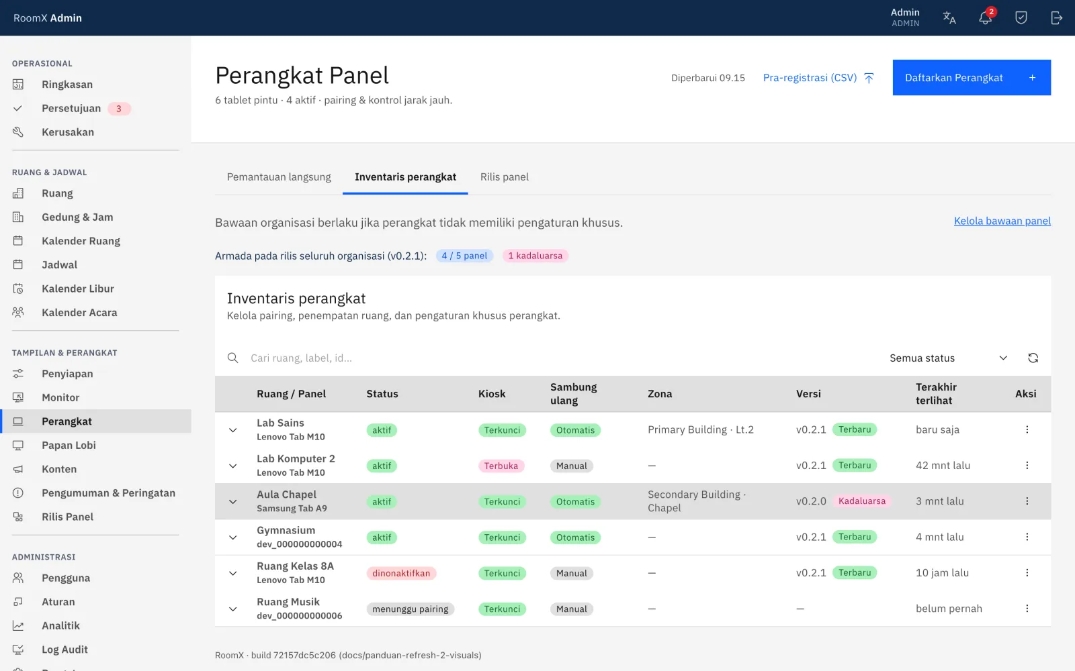Screen dimensions: 1075x671
Task: Open Log Audit in sidebar
Action: pos(95,650)
